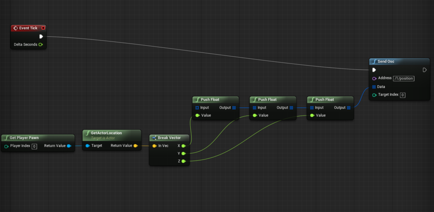
Task: Click the Send Osc execution output pin
Action: click(425, 70)
